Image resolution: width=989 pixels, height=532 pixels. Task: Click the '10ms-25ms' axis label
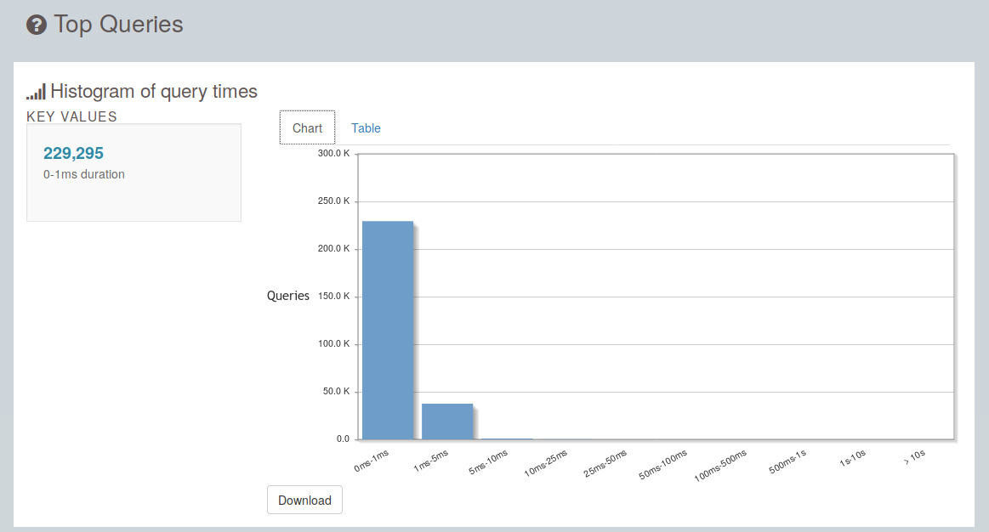(546, 463)
